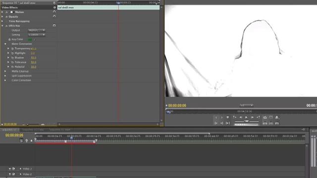Screen dimensions: 317x178
Task: Step forward one frame in Program Monitor
Action: coord(252,117)
